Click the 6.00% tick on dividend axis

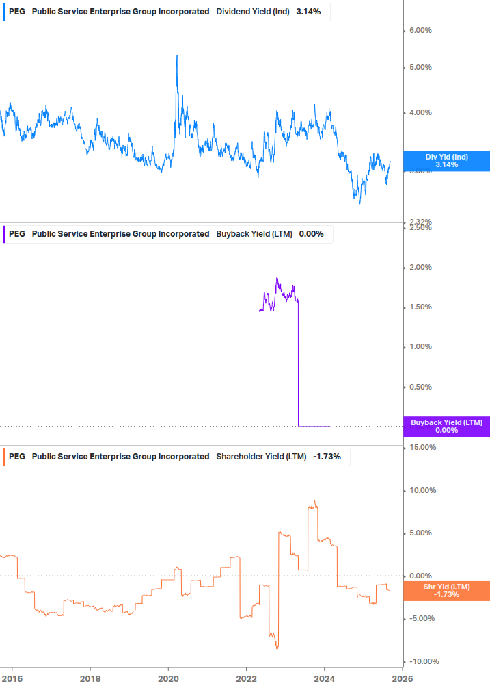tap(420, 31)
